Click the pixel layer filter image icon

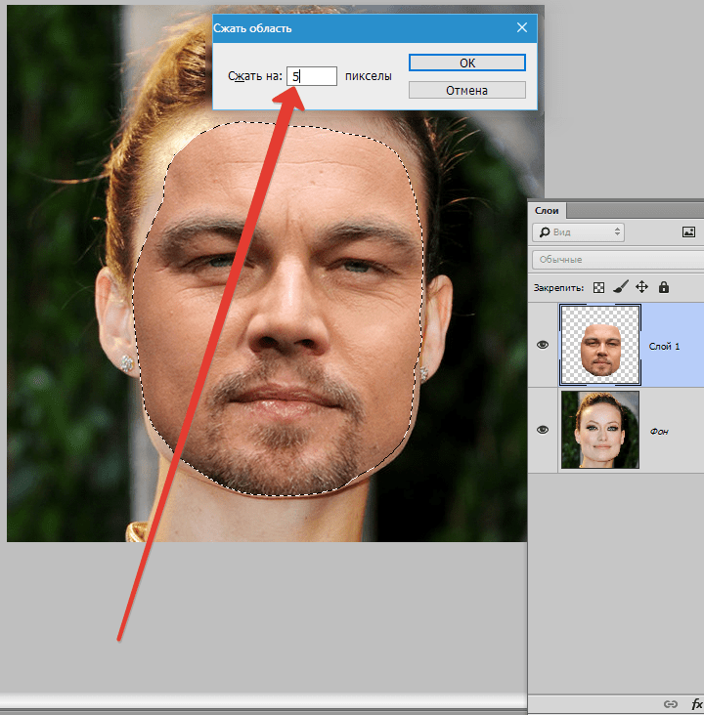click(x=688, y=232)
